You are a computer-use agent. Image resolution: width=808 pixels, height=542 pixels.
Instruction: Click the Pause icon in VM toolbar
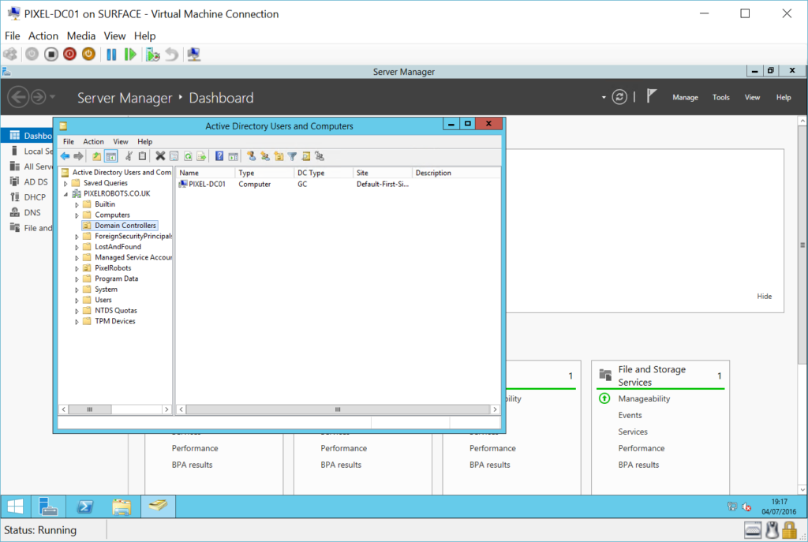[111, 54]
